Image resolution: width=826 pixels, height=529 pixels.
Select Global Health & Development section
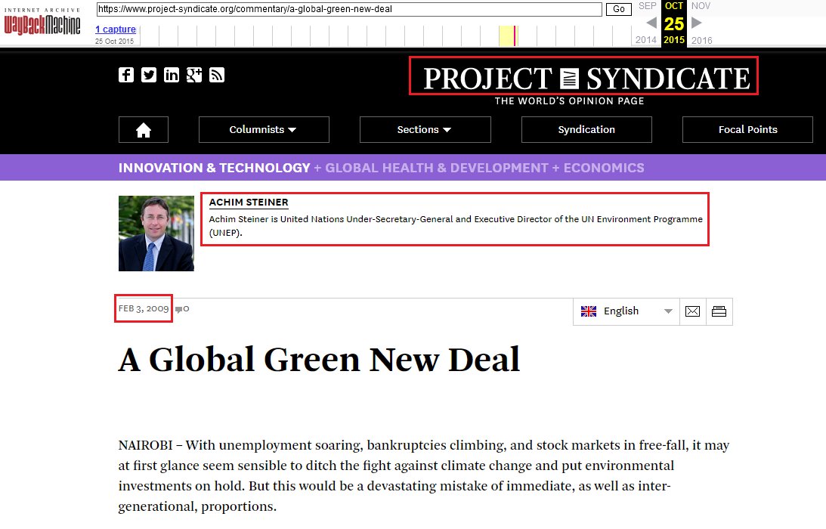click(437, 168)
